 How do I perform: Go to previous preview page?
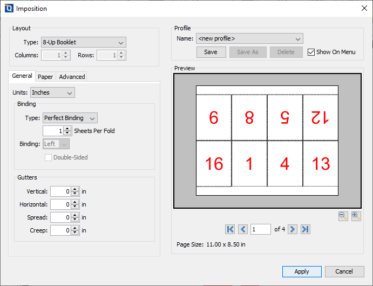coord(243,229)
